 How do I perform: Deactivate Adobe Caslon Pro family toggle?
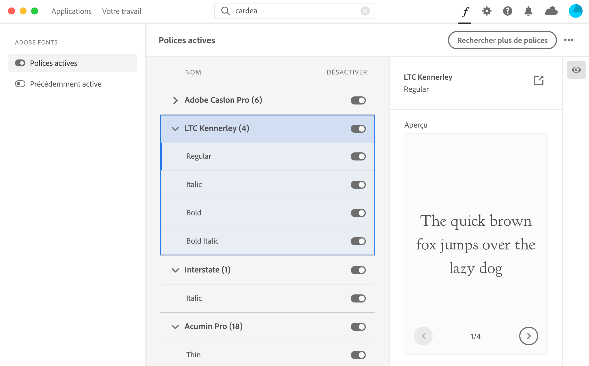tap(358, 100)
